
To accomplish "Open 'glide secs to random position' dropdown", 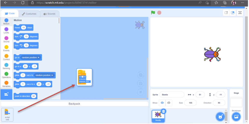I will tap(44, 75).
